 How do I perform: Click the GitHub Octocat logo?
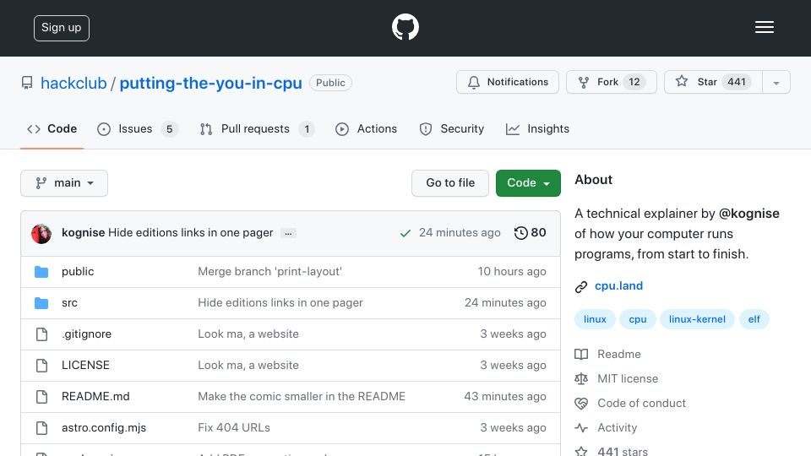(x=405, y=27)
